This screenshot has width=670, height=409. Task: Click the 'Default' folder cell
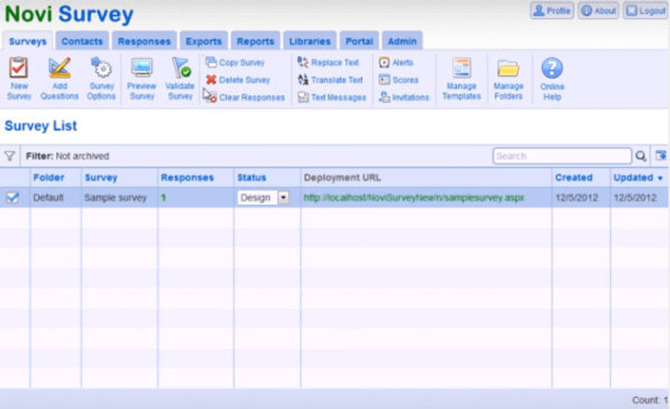48,198
